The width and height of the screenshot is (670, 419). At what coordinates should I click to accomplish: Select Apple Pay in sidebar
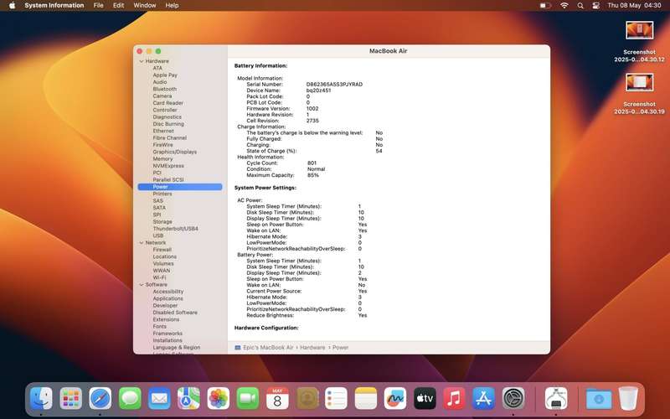165,75
